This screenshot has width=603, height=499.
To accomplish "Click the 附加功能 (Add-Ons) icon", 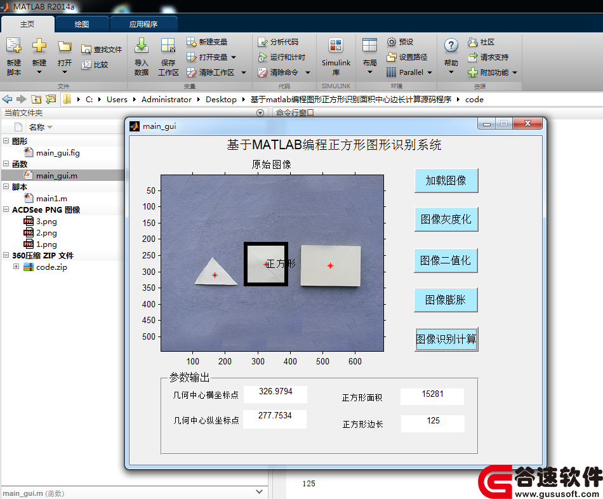I will click(472, 72).
